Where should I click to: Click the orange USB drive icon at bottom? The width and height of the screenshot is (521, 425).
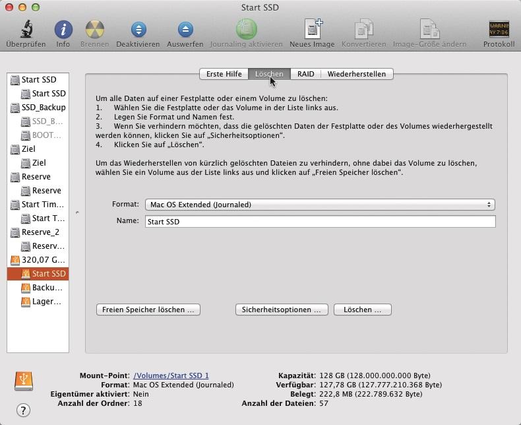click(x=24, y=381)
